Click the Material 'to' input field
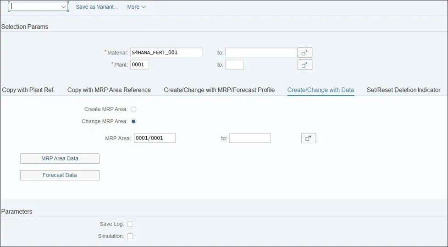 261,53
